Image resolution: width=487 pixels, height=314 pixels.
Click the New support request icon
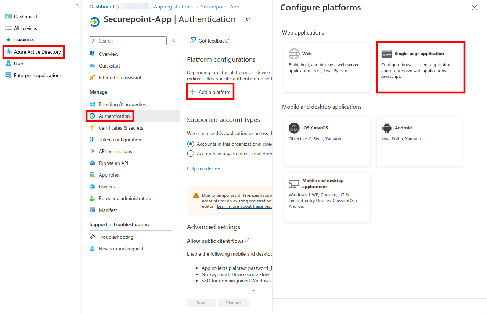(92, 249)
